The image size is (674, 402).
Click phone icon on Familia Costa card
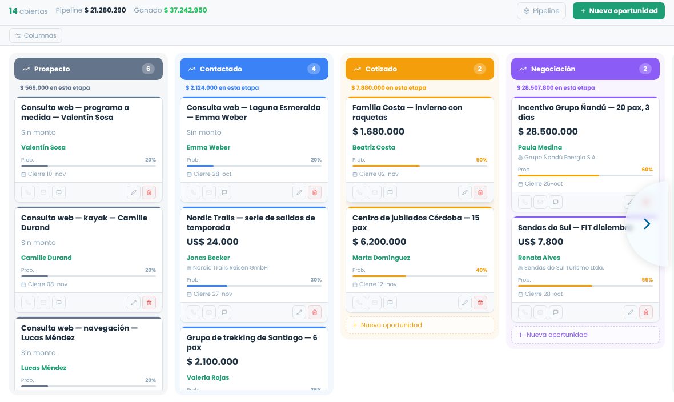coord(359,192)
